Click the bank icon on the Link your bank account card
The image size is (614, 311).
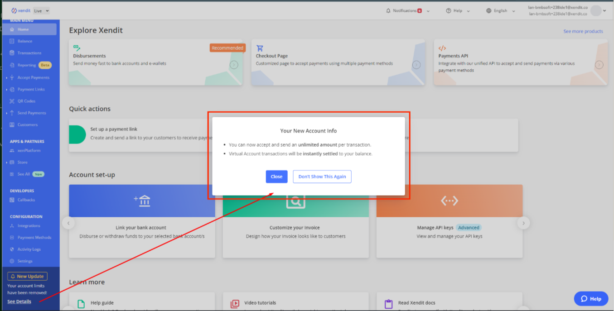pos(142,201)
